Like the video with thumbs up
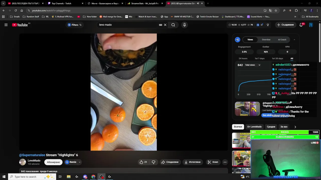 pos(143,162)
